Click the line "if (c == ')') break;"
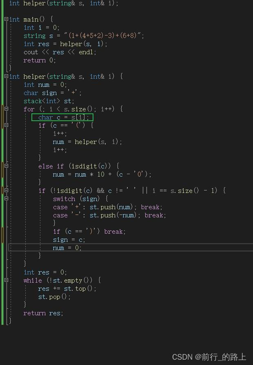 pos(89,231)
